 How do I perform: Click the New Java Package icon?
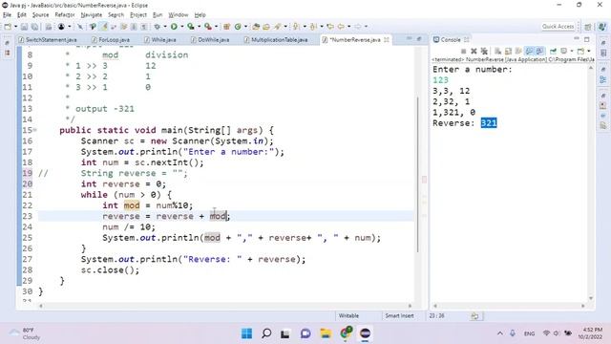coord(226,27)
